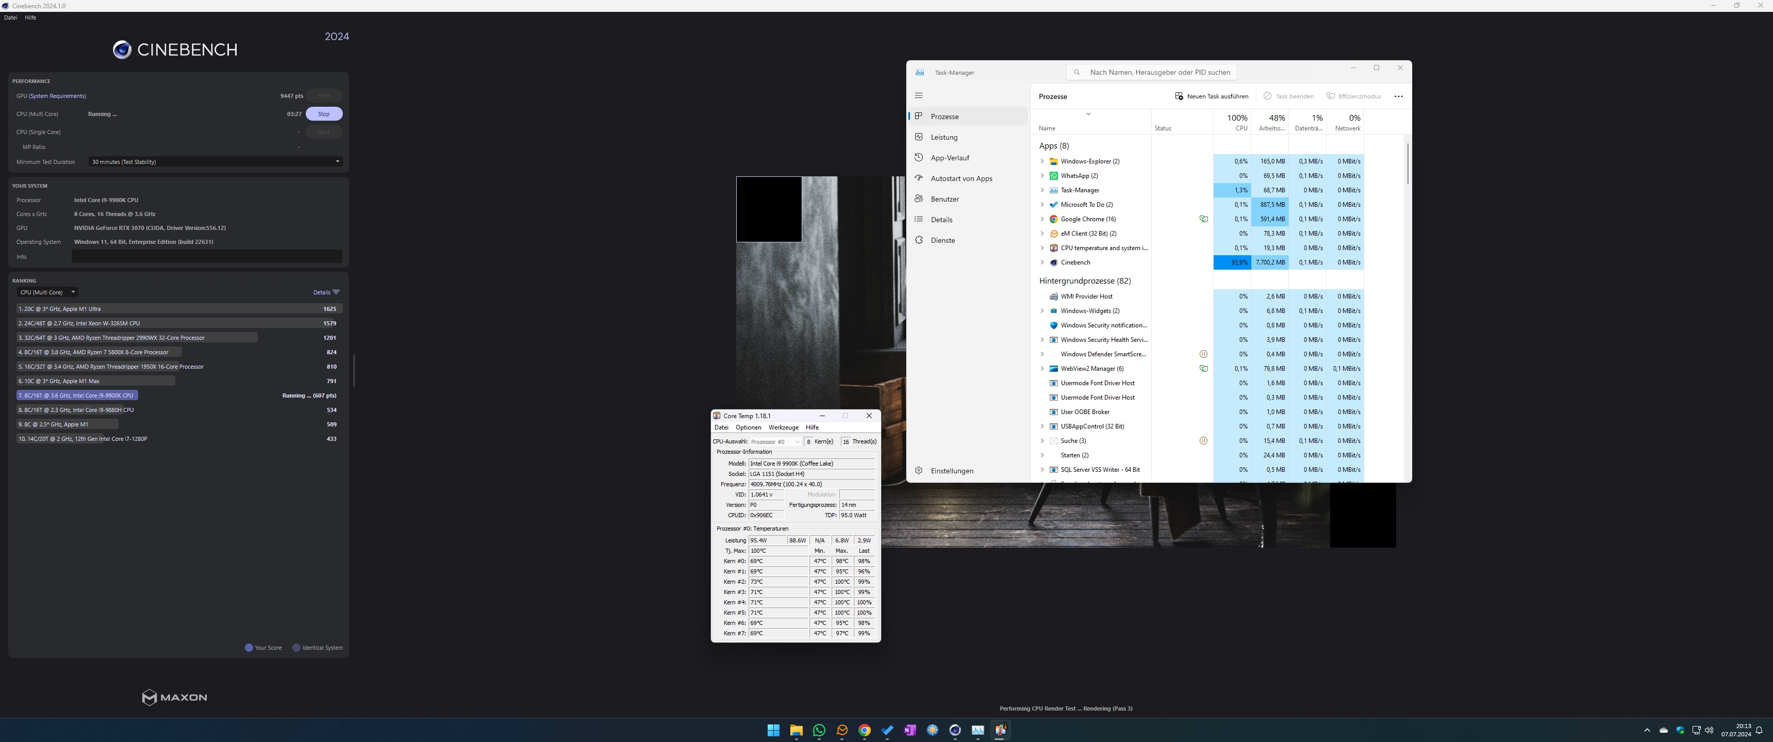The height and width of the screenshot is (742, 1773).
Task: Open App-Verlauf in Task Manager sidebar
Action: 949,158
